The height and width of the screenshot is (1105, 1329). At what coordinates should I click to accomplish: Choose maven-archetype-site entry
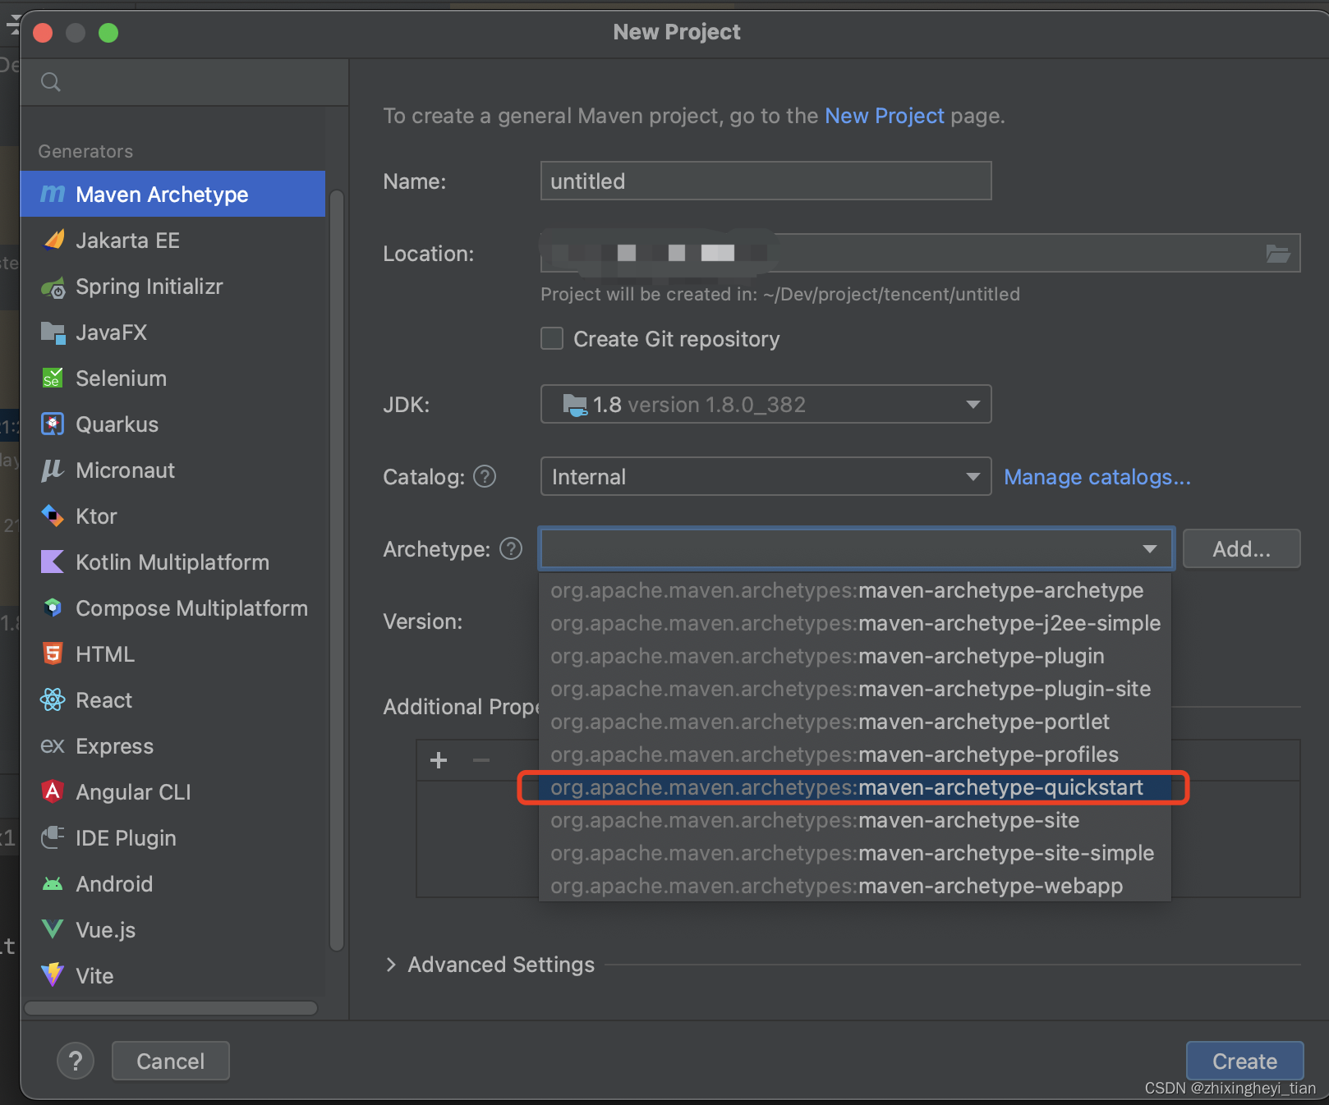pyautogui.click(x=854, y=821)
